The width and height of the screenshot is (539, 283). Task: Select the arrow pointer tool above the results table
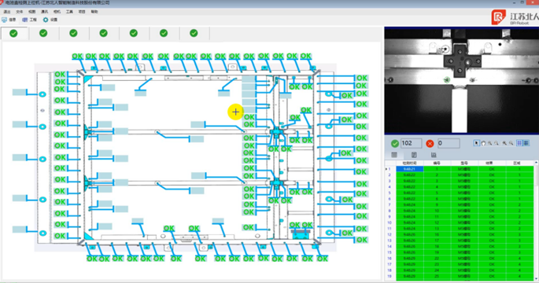pyautogui.click(x=476, y=143)
